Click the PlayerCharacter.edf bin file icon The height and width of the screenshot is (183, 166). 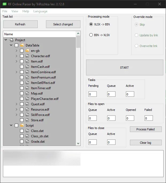click(27, 99)
